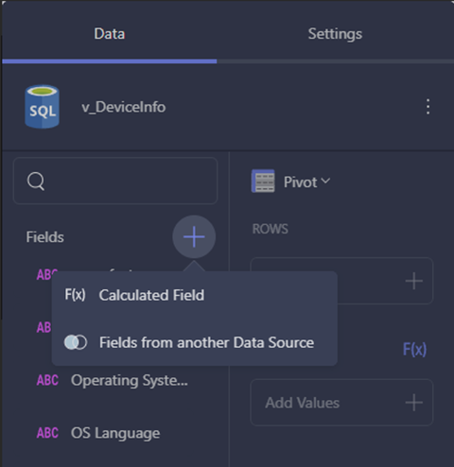Image resolution: width=454 pixels, height=467 pixels.
Task: Click the F(x) icon of Calculated Field
Action: 75,295
